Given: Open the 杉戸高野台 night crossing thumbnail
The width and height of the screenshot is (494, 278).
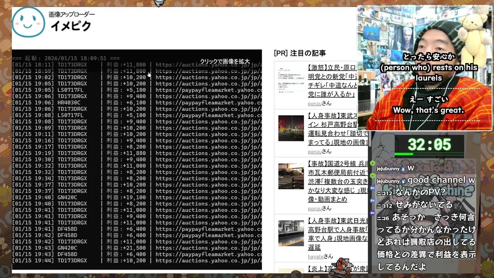Looking at the screenshot, I should (291, 128).
